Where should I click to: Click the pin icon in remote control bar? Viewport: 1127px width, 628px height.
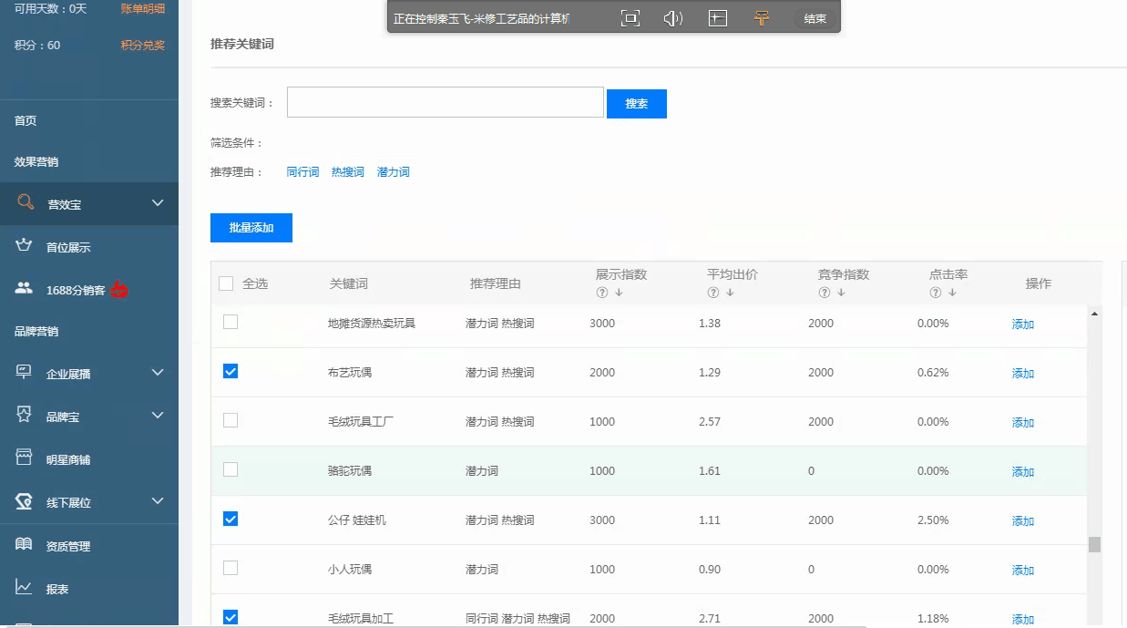pos(762,18)
